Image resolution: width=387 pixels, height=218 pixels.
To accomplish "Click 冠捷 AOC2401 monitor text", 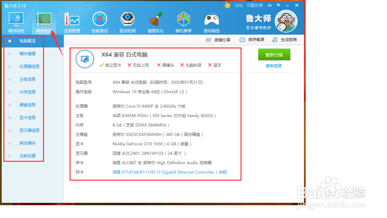I will click(149, 153).
